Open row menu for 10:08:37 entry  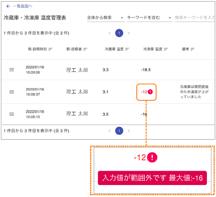[x=12, y=92]
